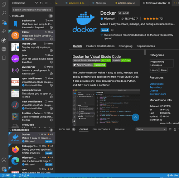
Task: Open Extensions views and more actions menu
Action: [51, 3]
